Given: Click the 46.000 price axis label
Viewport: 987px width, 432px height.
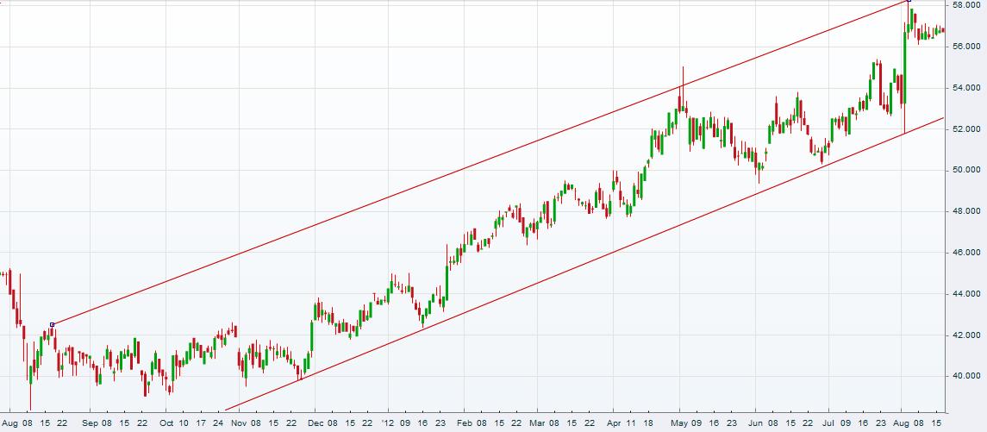Looking at the screenshot, I should coord(965,253).
